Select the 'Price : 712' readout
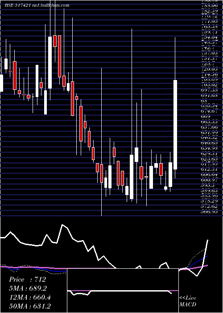 [x=28, y=279]
